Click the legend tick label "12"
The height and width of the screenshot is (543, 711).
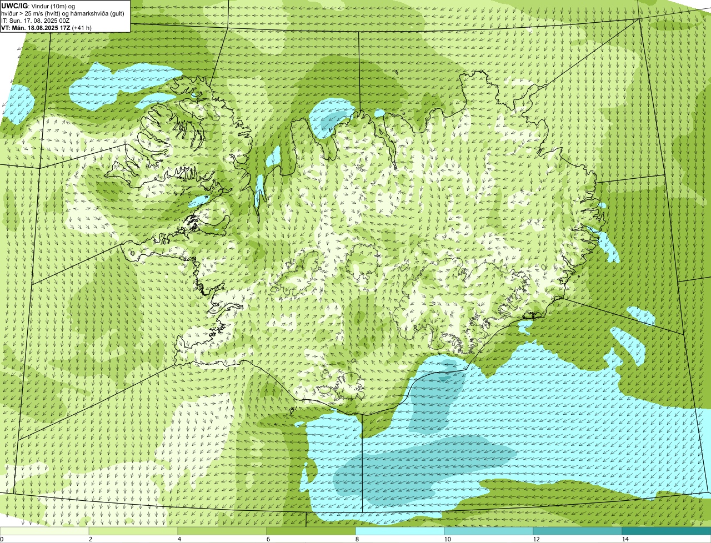536,539
